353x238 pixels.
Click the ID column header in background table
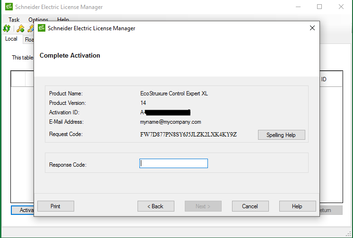pyautogui.click(x=324, y=79)
